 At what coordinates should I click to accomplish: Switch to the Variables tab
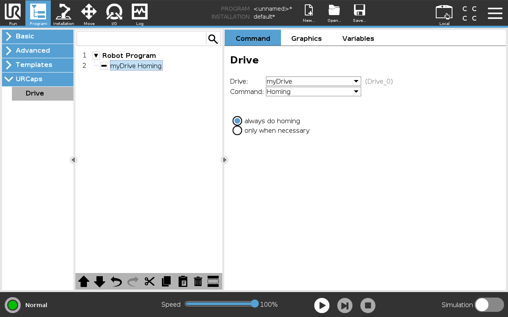358,38
